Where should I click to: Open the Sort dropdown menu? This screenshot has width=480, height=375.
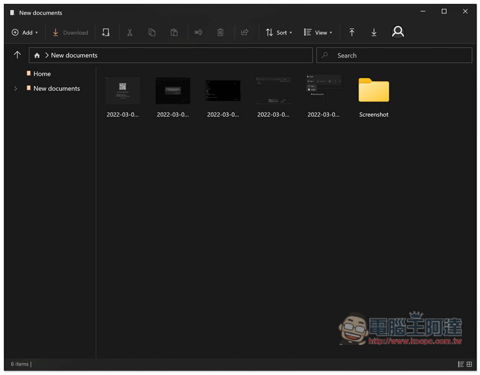tap(279, 33)
